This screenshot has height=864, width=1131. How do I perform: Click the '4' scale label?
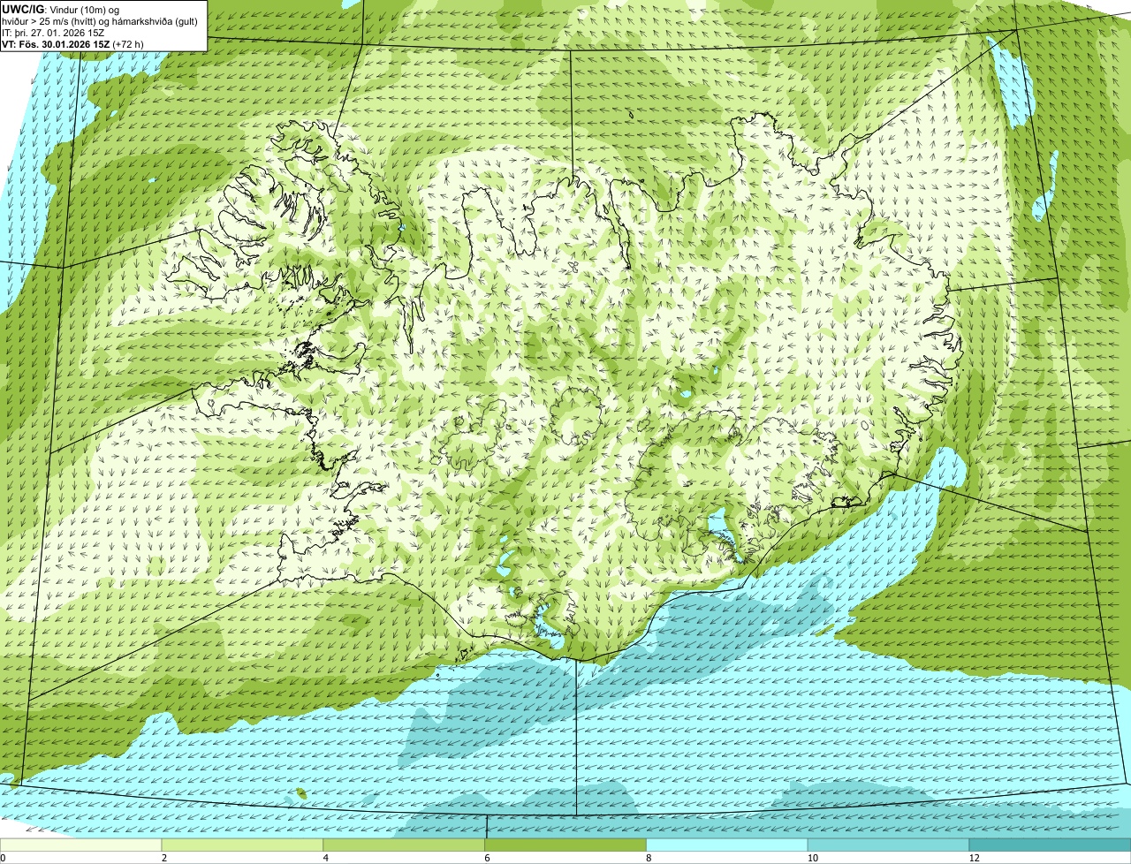click(326, 858)
